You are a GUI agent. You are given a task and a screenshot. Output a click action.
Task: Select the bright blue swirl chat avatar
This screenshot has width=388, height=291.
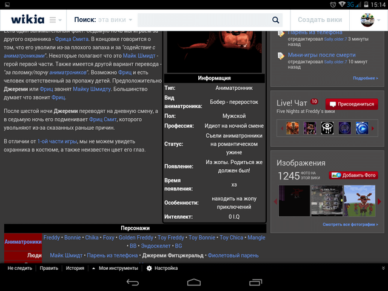pyautogui.click(x=362, y=128)
